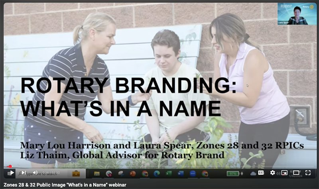This screenshot has width=319, height=189.
Task: Play the webinar video
Action: pyautogui.click(x=12, y=173)
